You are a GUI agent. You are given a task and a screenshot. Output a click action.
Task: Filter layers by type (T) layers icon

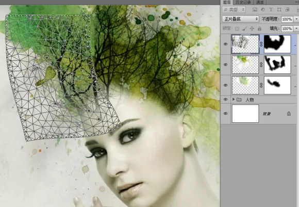point(271,9)
